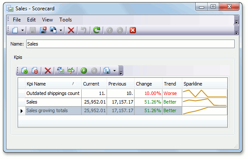Open the Tools menu

[65, 20]
